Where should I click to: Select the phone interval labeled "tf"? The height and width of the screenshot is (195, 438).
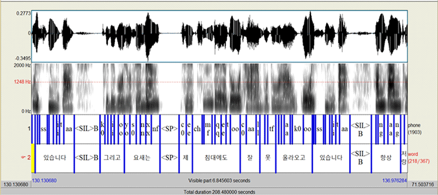click(272, 129)
